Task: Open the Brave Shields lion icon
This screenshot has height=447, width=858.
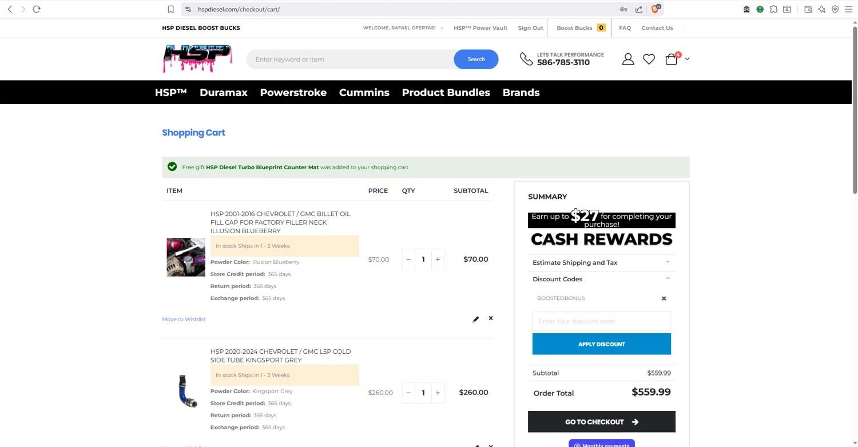Action: 656,9
